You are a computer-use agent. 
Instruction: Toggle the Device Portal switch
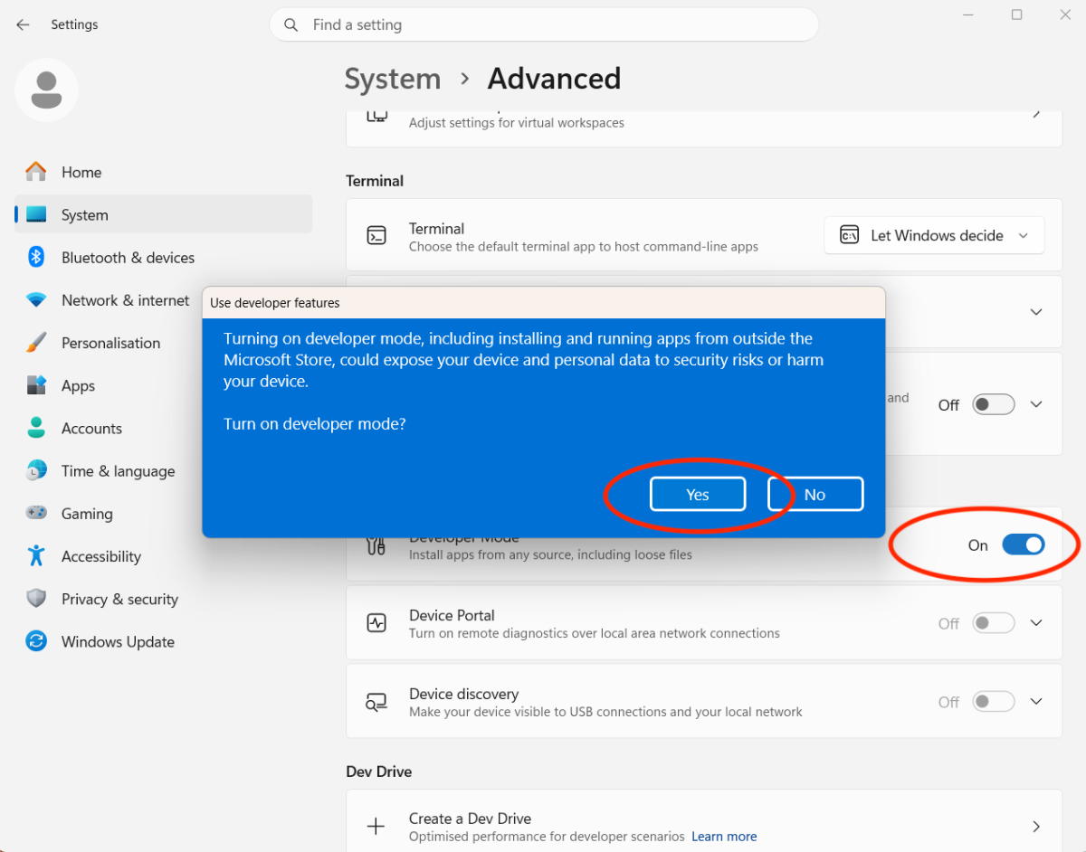(x=994, y=623)
